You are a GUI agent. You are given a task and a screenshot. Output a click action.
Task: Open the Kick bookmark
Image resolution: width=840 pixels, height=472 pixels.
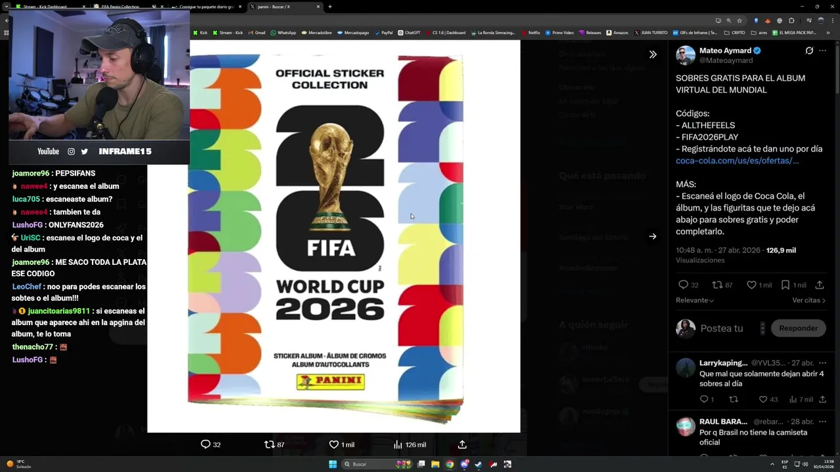tap(200, 32)
